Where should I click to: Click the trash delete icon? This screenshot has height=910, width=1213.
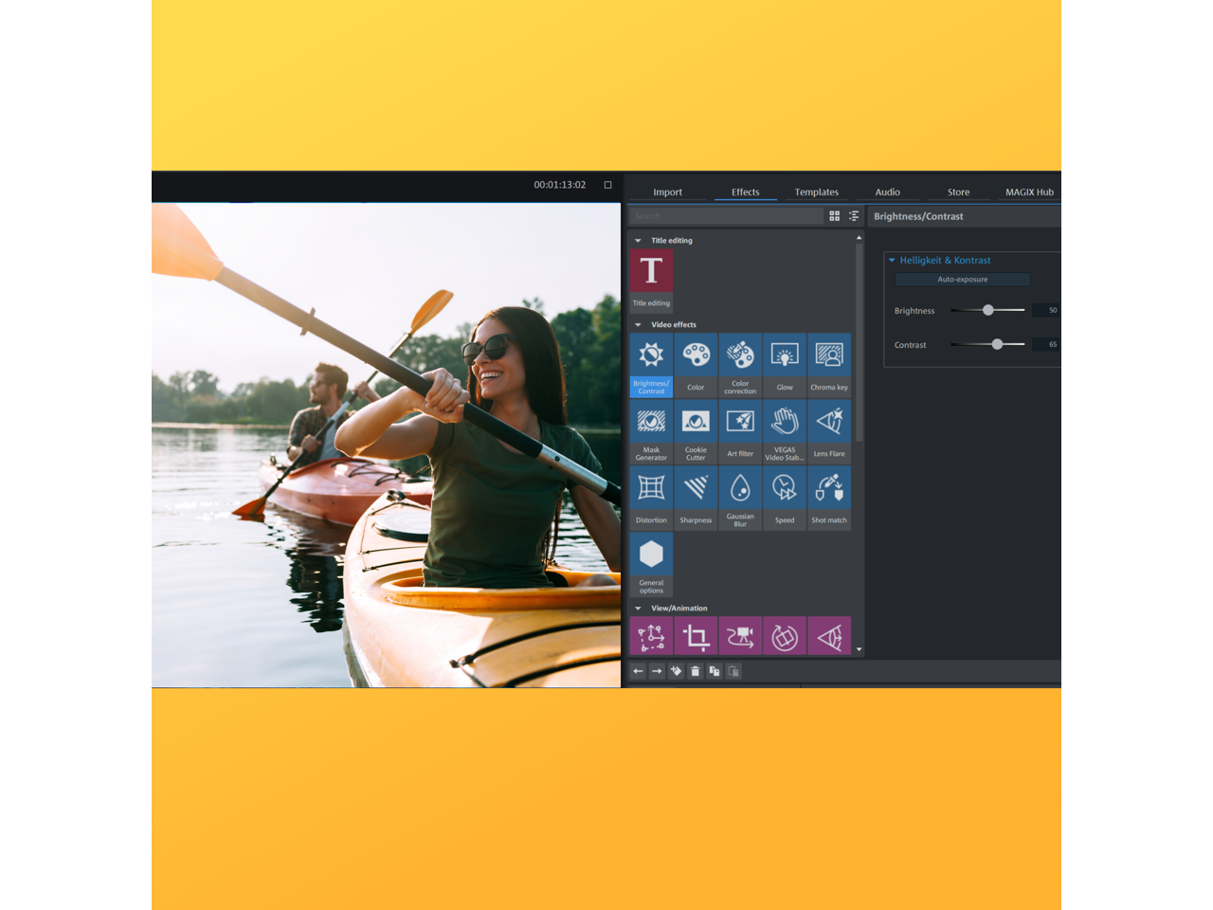tap(696, 671)
